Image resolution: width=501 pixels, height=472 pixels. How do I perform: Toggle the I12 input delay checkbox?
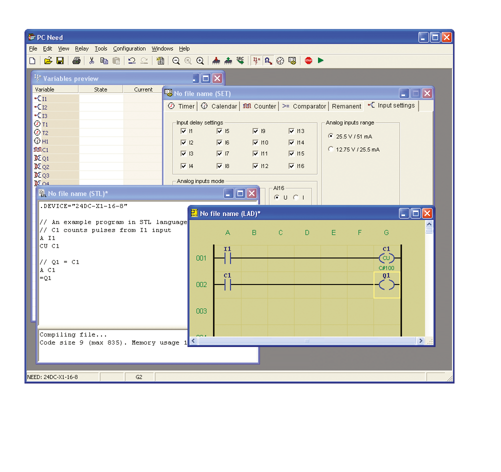pos(255,166)
